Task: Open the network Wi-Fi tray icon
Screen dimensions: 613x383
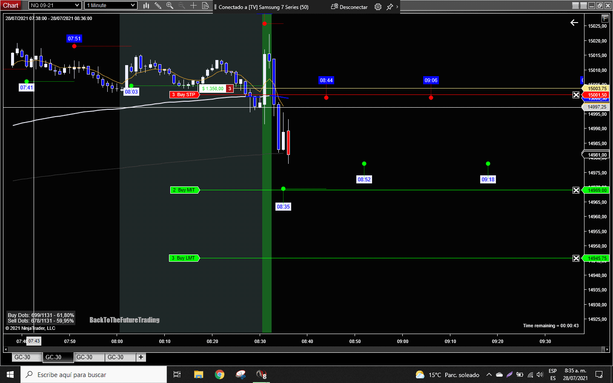Action: pos(530,374)
